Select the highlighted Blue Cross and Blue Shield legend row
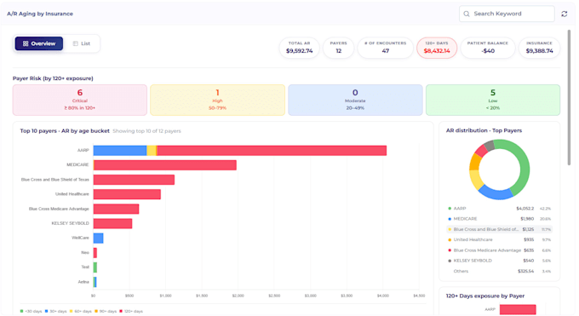The image size is (579, 316). pos(499,229)
